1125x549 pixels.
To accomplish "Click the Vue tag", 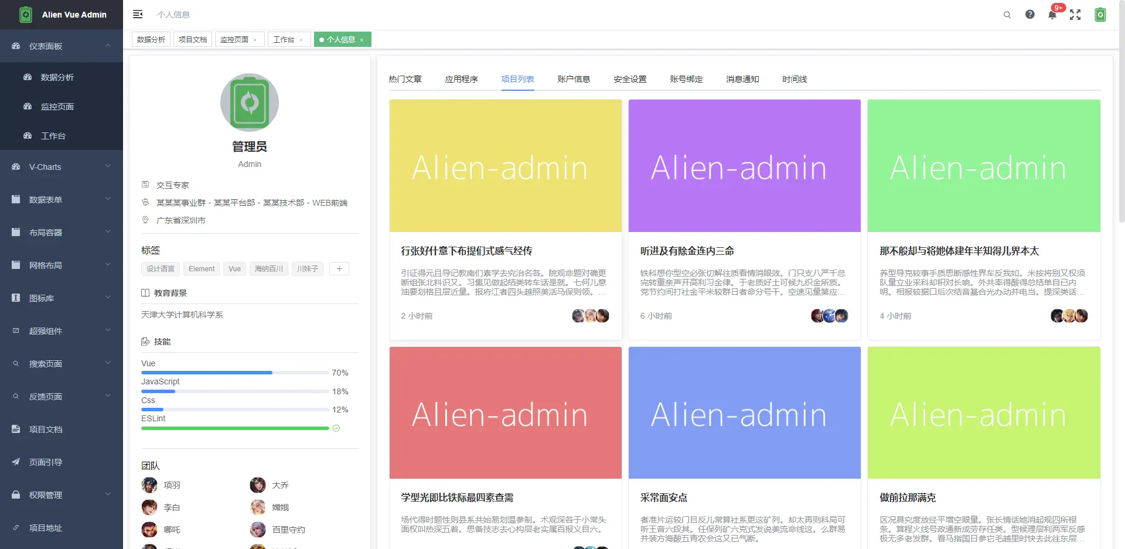I will (x=234, y=268).
